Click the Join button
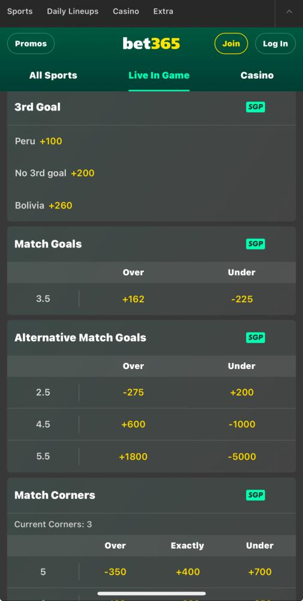The width and height of the screenshot is (303, 601). tap(231, 44)
